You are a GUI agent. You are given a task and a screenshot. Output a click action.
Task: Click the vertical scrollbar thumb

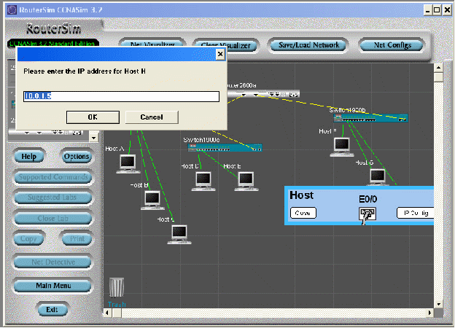pos(438,77)
